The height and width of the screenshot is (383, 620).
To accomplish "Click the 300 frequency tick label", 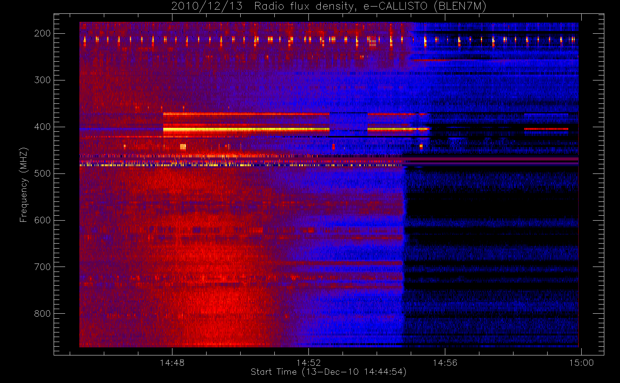I will click(x=43, y=80).
